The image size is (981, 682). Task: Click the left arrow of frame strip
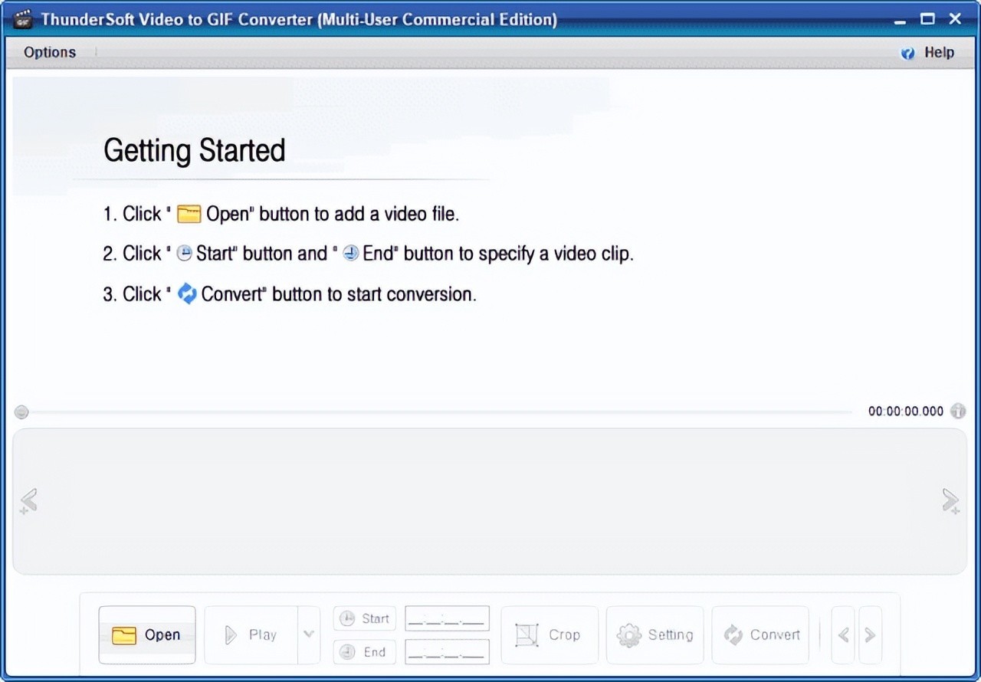pyautogui.click(x=28, y=501)
